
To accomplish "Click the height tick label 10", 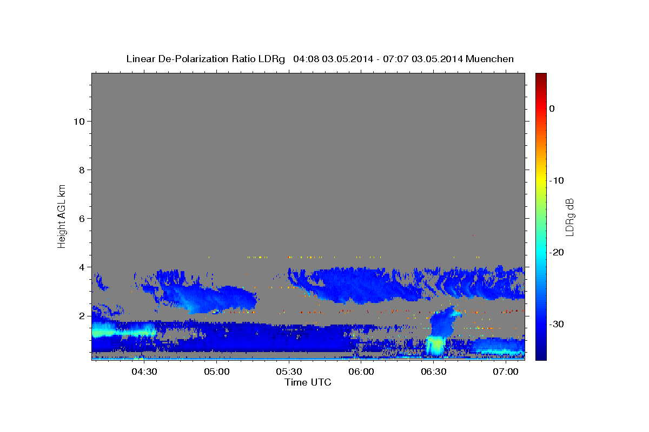I will coord(78,122).
